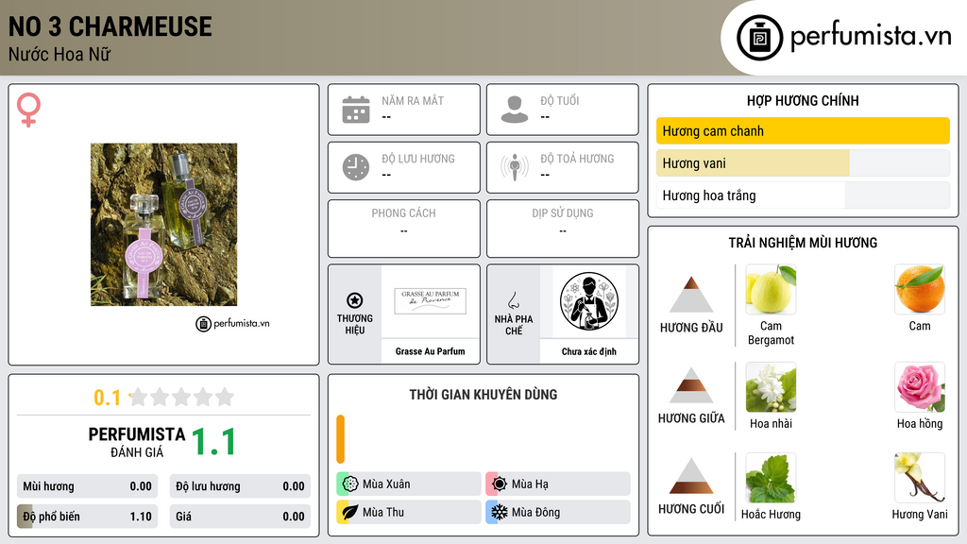The height and width of the screenshot is (544, 967).
Task: Click the Cam orange note image
Action: 920,289
